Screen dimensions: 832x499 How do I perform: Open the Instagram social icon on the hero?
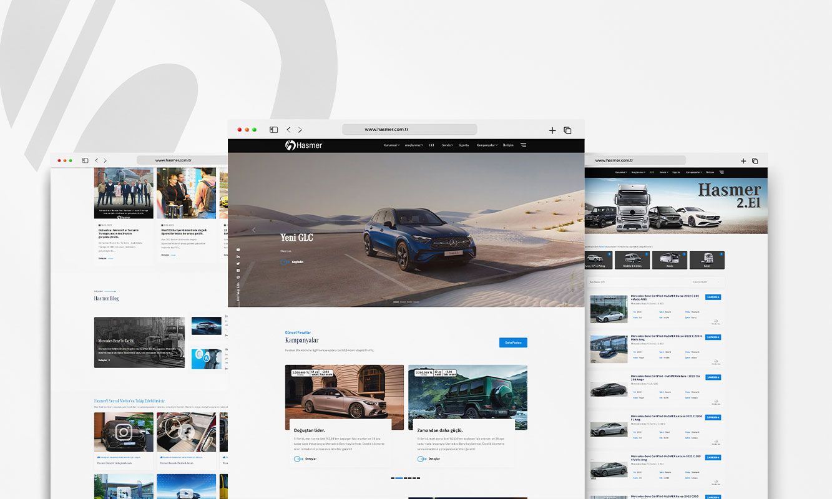pyautogui.click(x=238, y=277)
